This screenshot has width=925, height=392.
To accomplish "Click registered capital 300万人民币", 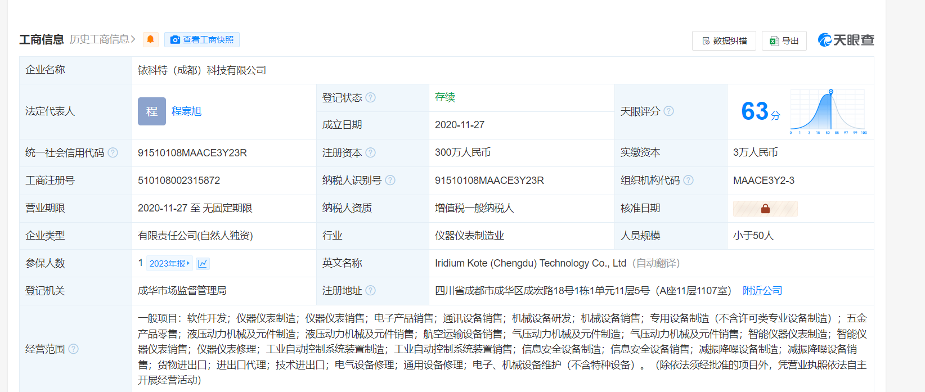I will [x=462, y=152].
